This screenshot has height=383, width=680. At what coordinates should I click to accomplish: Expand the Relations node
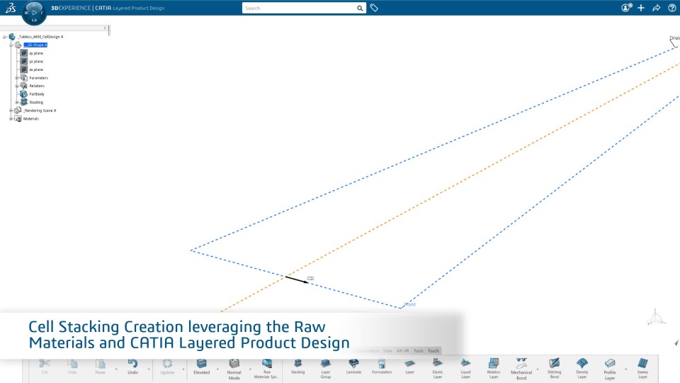(17, 86)
